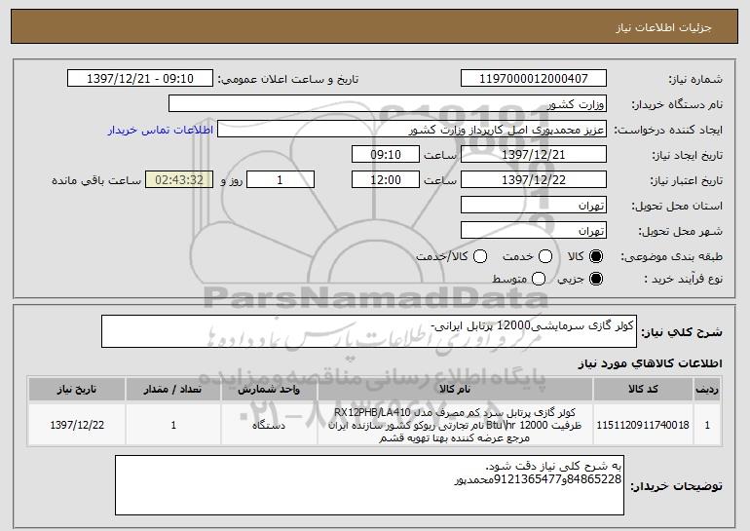Click the unit cell دستگاه

pos(269,425)
